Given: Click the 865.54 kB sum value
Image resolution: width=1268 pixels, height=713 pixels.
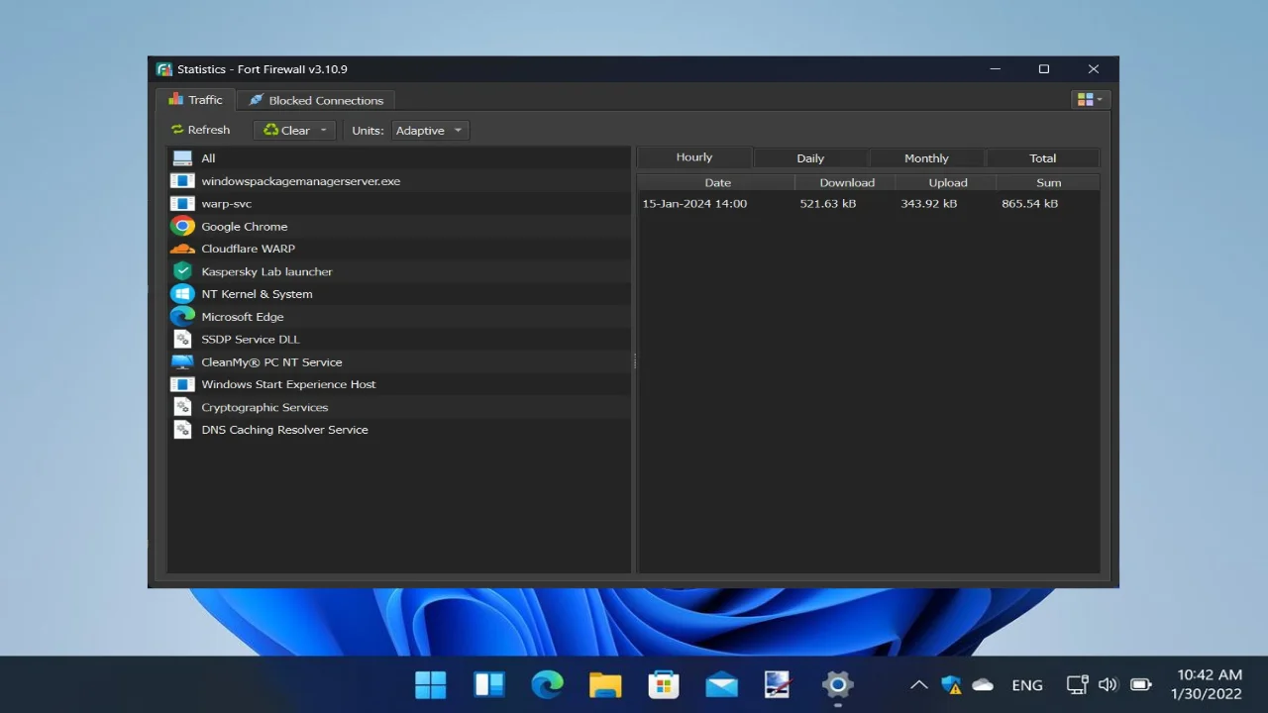Looking at the screenshot, I should click(x=1030, y=204).
